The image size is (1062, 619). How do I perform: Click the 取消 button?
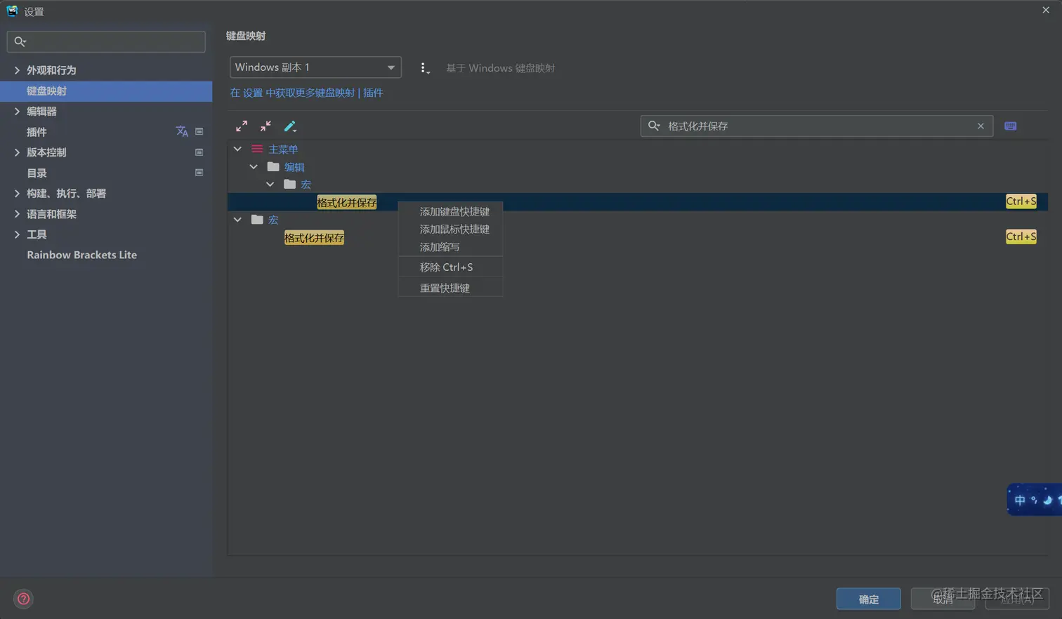(x=943, y=599)
